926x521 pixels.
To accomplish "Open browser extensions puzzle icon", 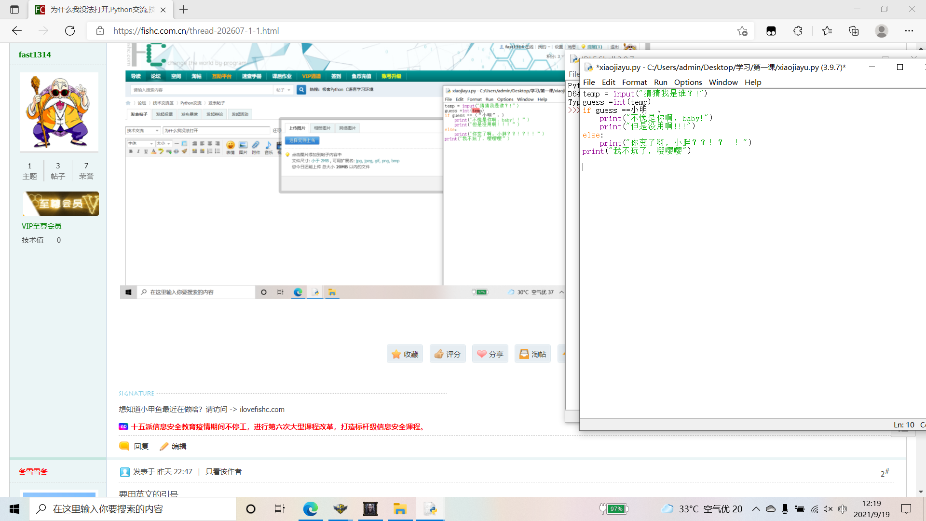I will pyautogui.click(x=798, y=31).
